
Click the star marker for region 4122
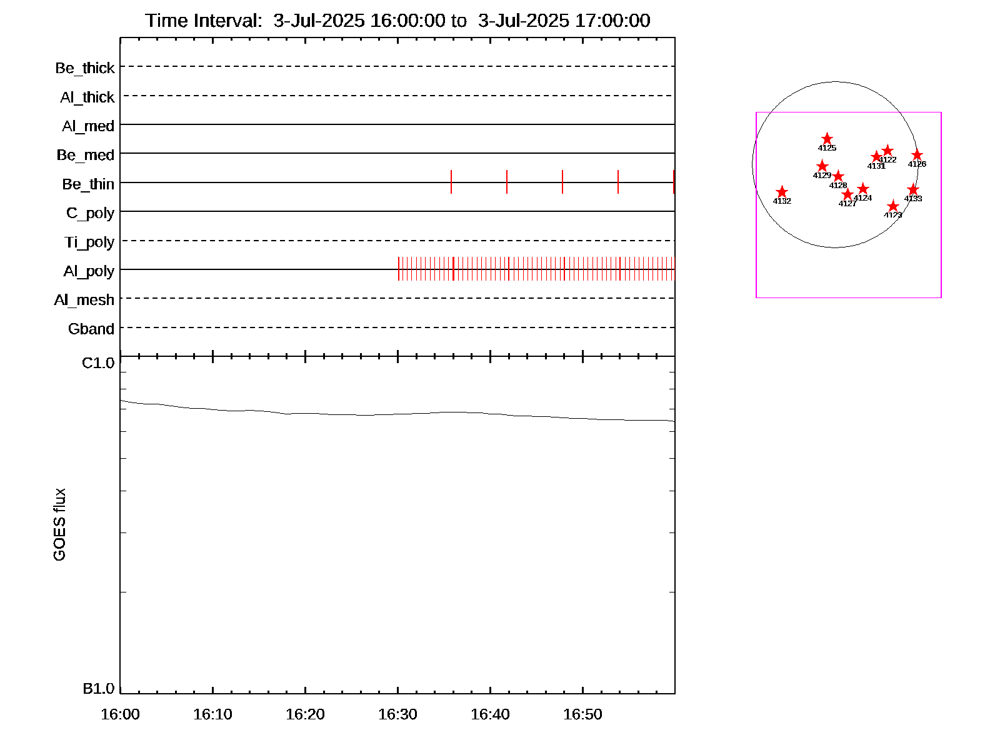[887, 151]
